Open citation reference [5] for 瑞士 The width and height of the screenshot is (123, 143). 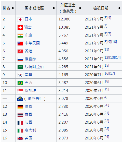click(x=105, y=26)
